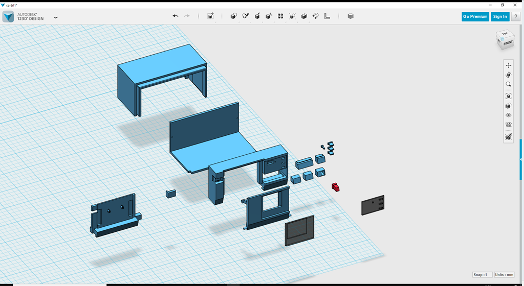
Task: Activate the Orbit navigation tool
Action: [508, 75]
